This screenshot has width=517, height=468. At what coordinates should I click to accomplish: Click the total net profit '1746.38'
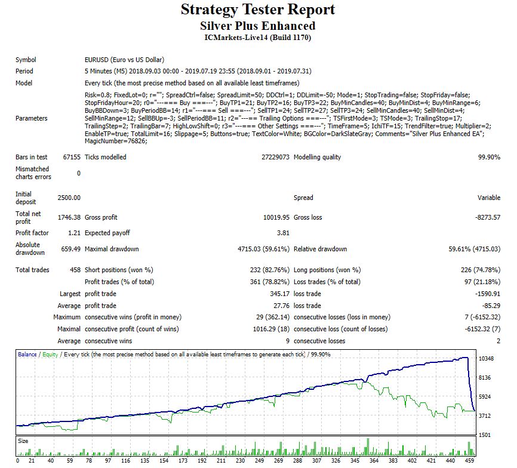click(x=69, y=217)
